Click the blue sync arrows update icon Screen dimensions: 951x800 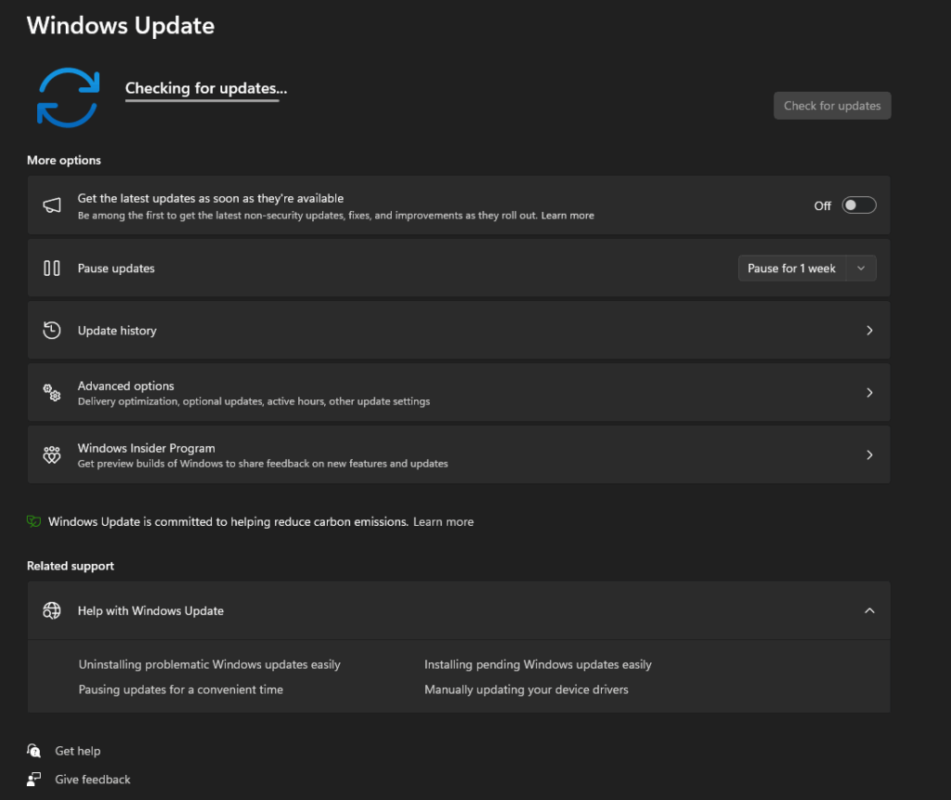tap(68, 98)
